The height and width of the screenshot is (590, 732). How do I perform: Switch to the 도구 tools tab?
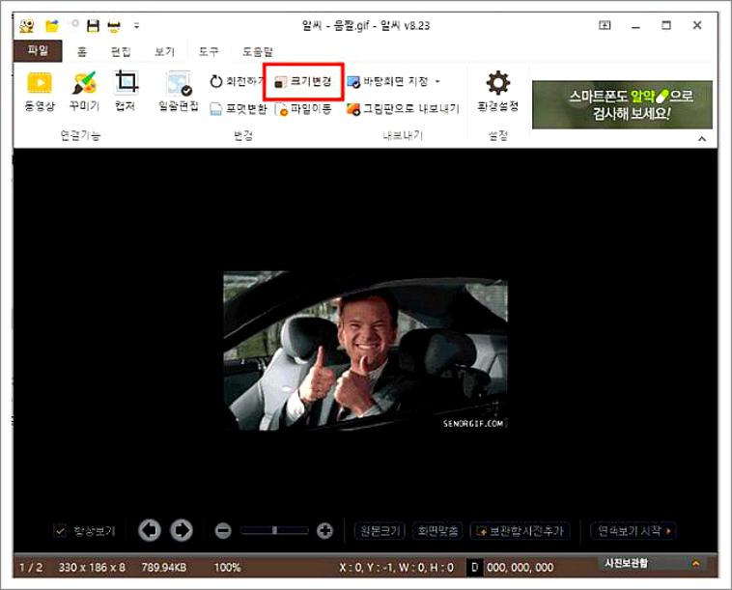pos(209,51)
